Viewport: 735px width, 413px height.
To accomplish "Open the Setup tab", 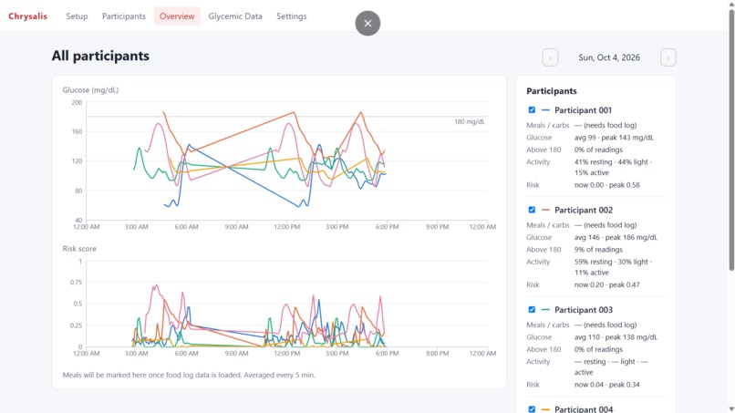I will coord(77,15).
